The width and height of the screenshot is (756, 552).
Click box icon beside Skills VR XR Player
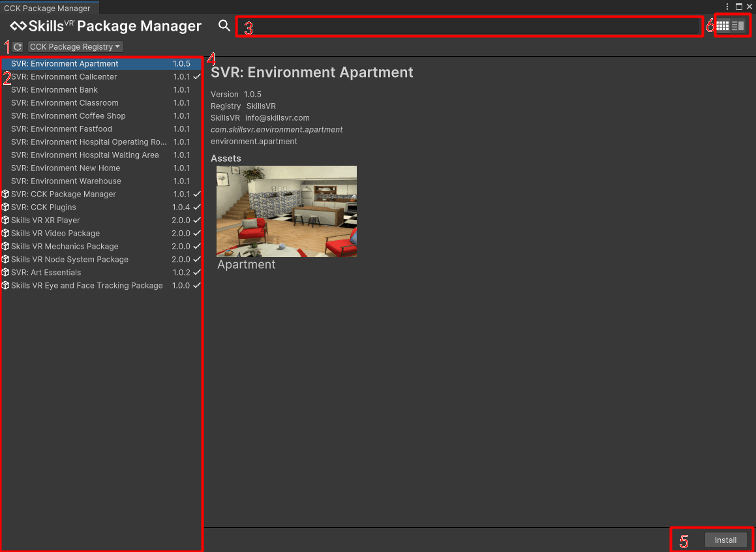pos(6,220)
